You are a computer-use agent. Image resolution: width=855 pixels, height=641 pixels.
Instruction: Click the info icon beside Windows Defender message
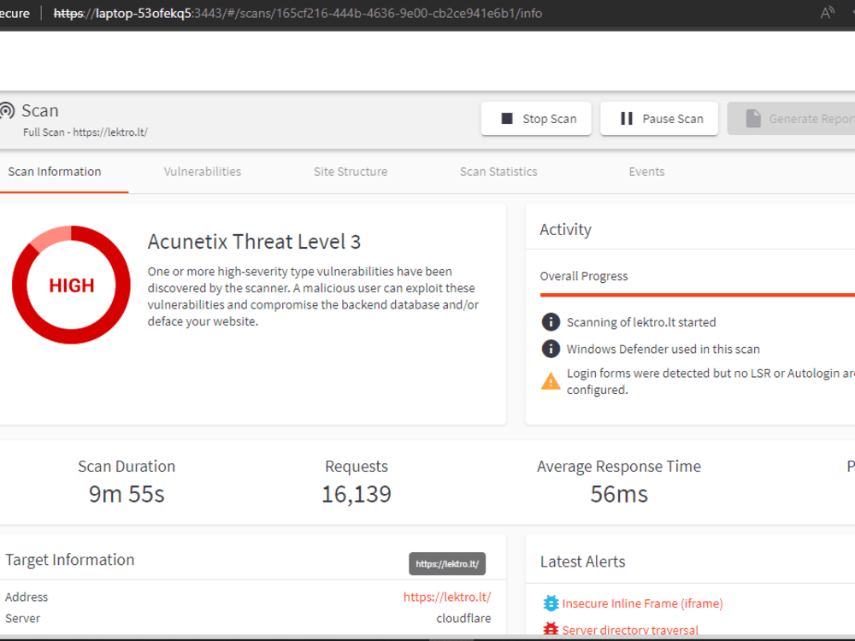pyautogui.click(x=551, y=349)
